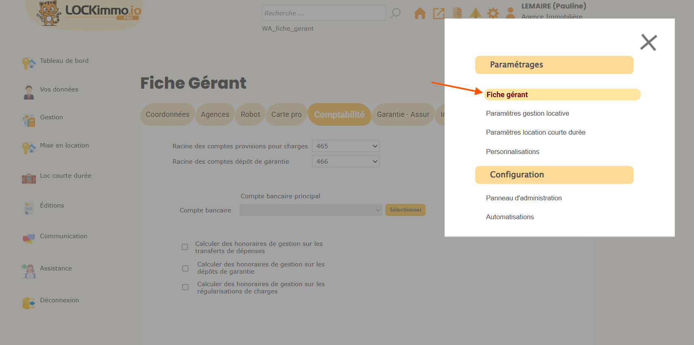Expand the Compte bancaire dropdown
694x345 pixels.
[310, 210]
